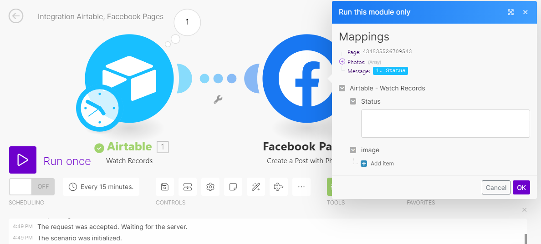Click the Status text input box

(x=445, y=124)
